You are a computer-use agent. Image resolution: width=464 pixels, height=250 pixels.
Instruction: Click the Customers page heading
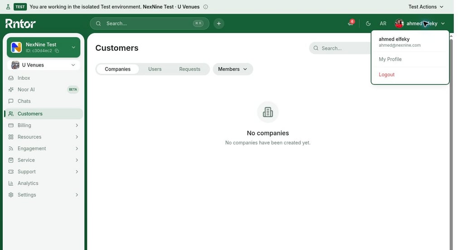[x=117, y=48]
